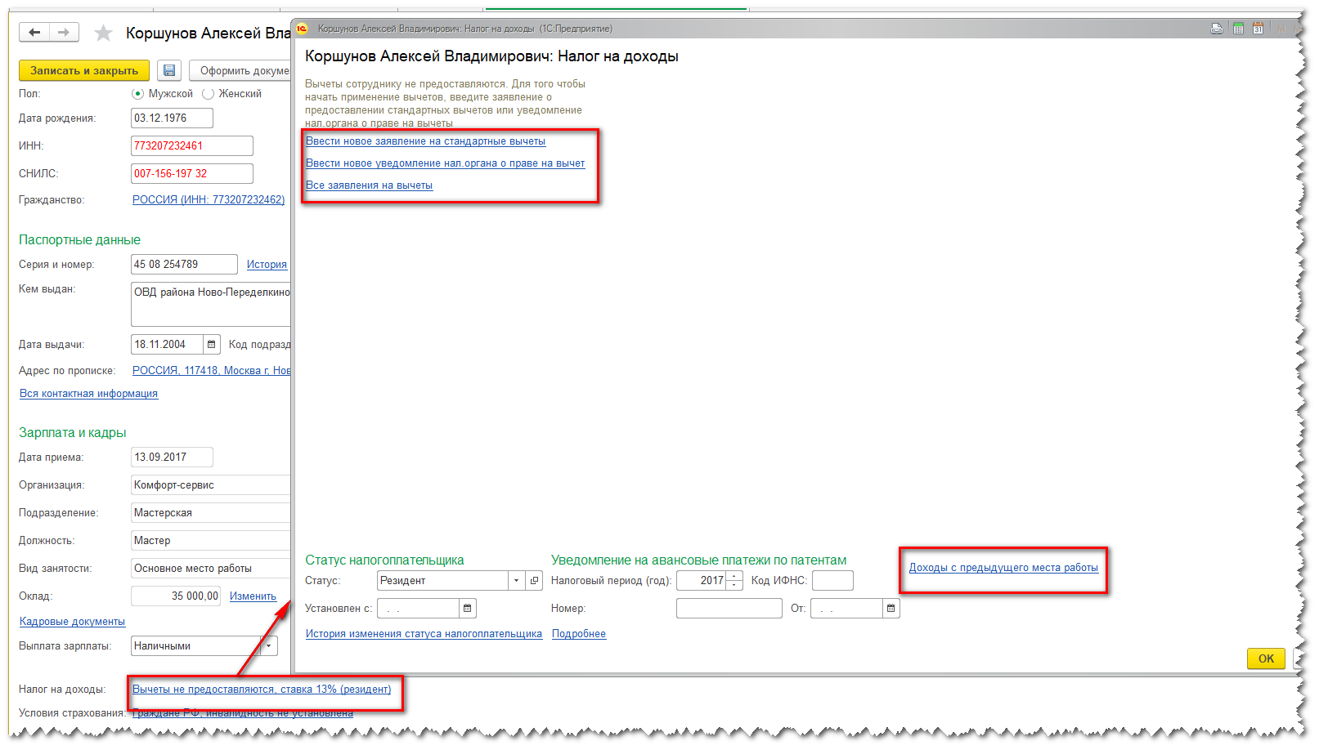1319x750 pixels.
Task: Expand the Статус taxpayer dropdown
Action: 516,580
